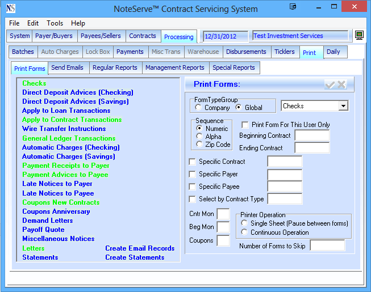371x292 pixels.
Task: Open the Checks form type dropdown
Action: pyautogui.click(x=343, y=106)
